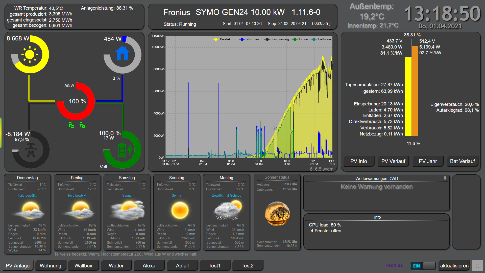Image resolution: width=485 pixels, height=273 pixels.
Task: Open the Test1 tab
Action: 215,266
